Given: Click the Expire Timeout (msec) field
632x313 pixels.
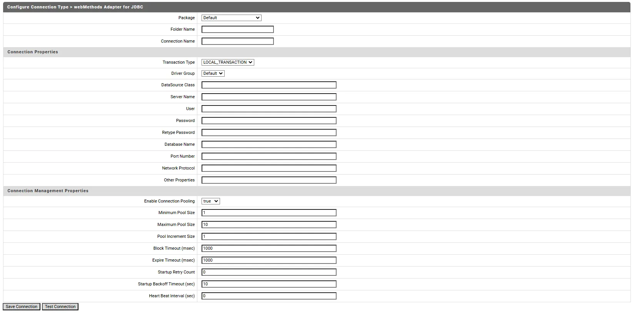Looking at the screenshot, I should 269,260.
